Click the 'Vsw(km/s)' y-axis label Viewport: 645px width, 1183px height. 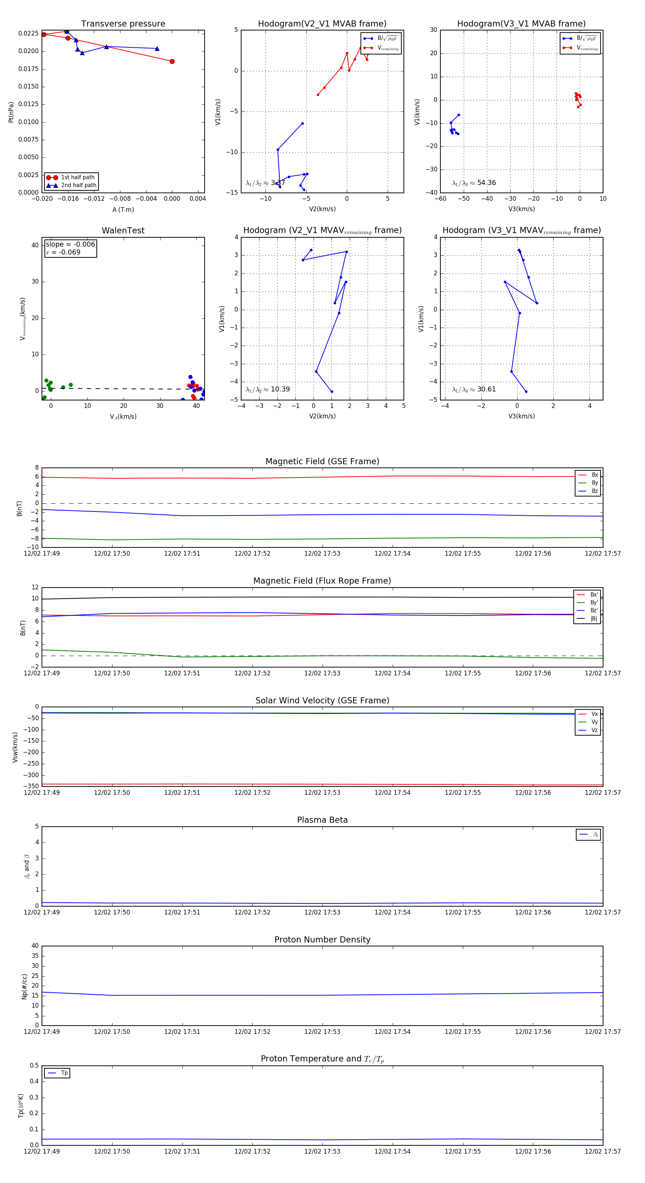click(15, 747)
